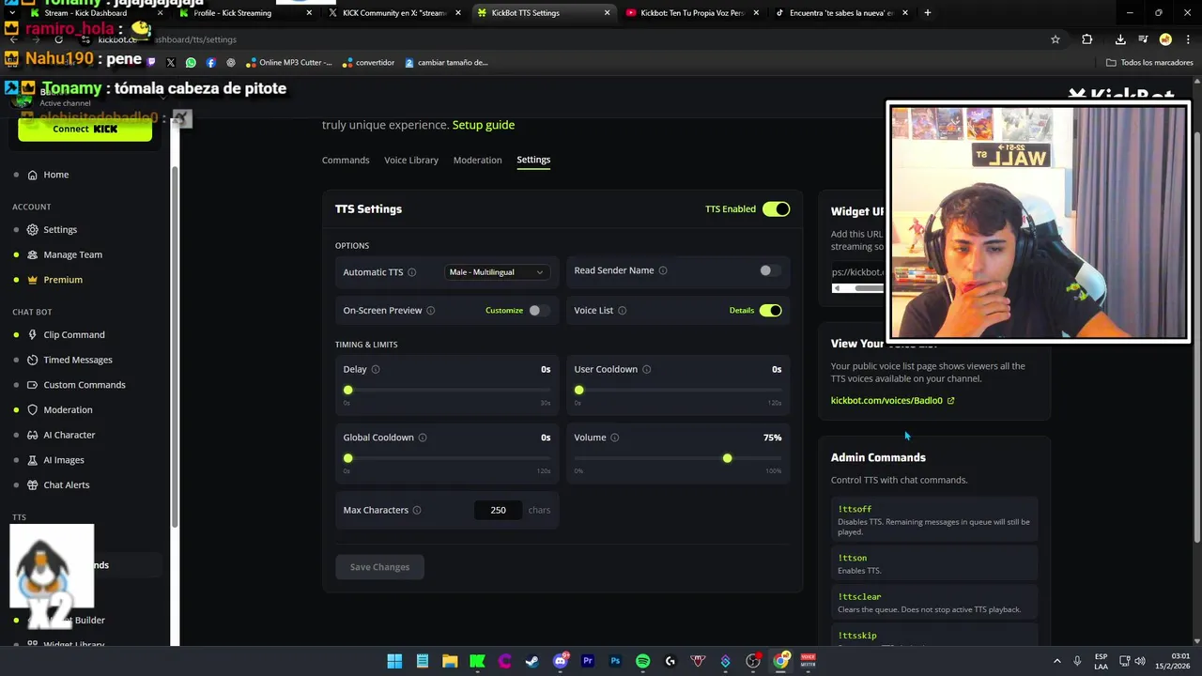Switch to the Commands tab
This screenshot has width=1202, height=676.
[346, 161]
